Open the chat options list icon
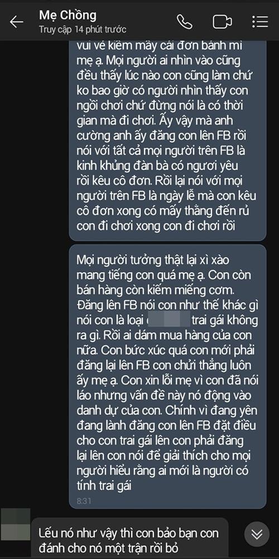The image size is (279, 559). [x=260, y=22]
